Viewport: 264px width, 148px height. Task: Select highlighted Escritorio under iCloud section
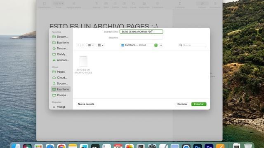[x=61, y=89]
